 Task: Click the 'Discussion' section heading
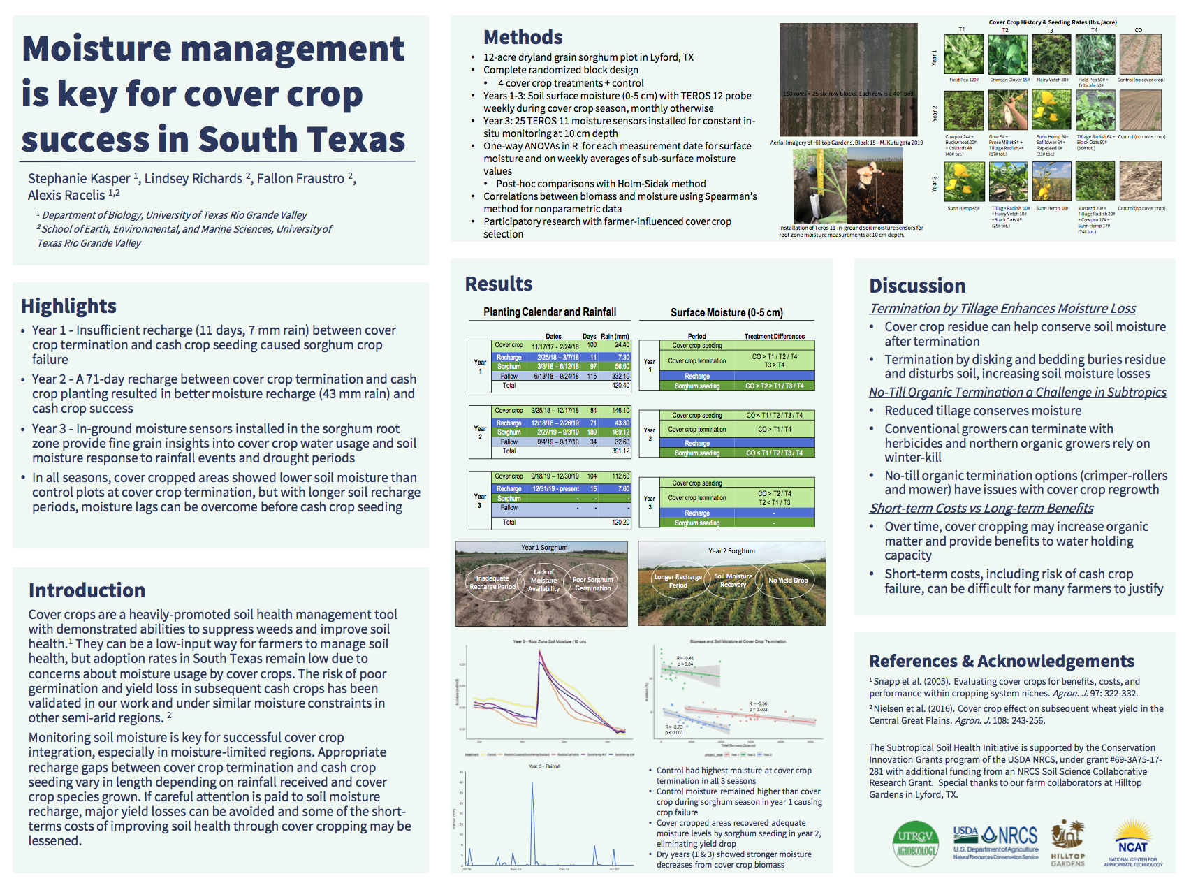(x=917, y=286)
